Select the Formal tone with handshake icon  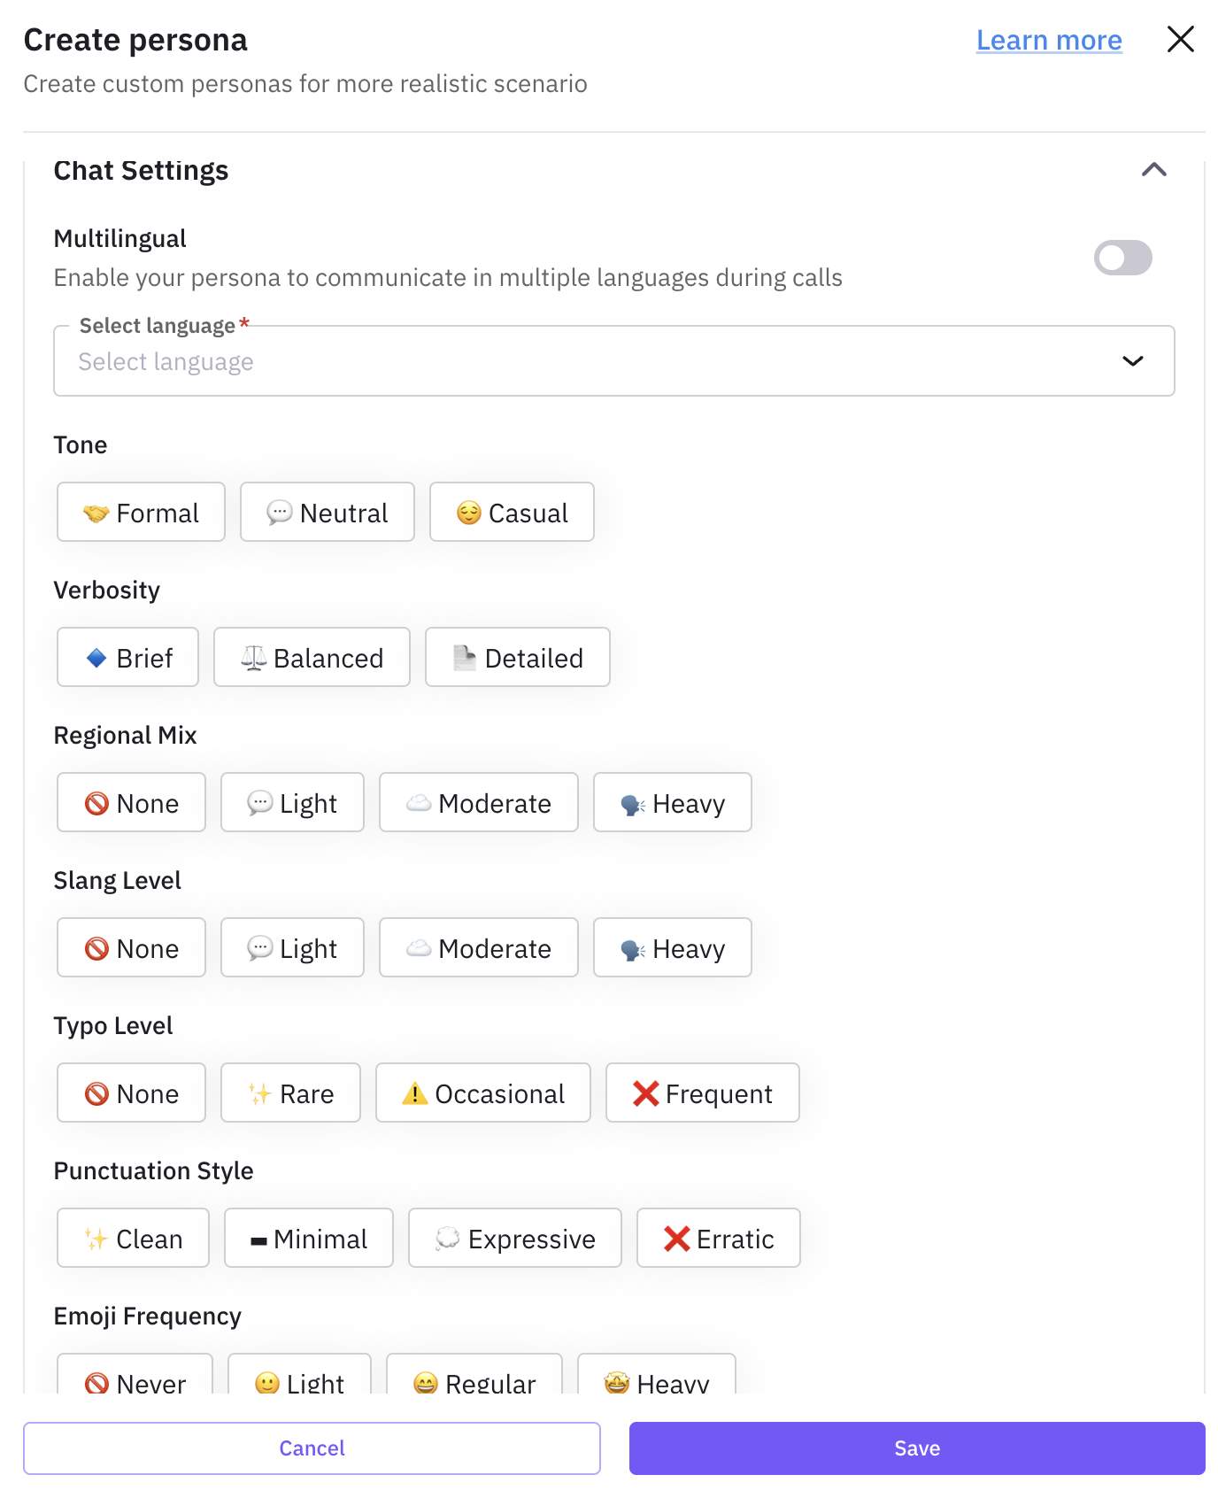point(140,512)
